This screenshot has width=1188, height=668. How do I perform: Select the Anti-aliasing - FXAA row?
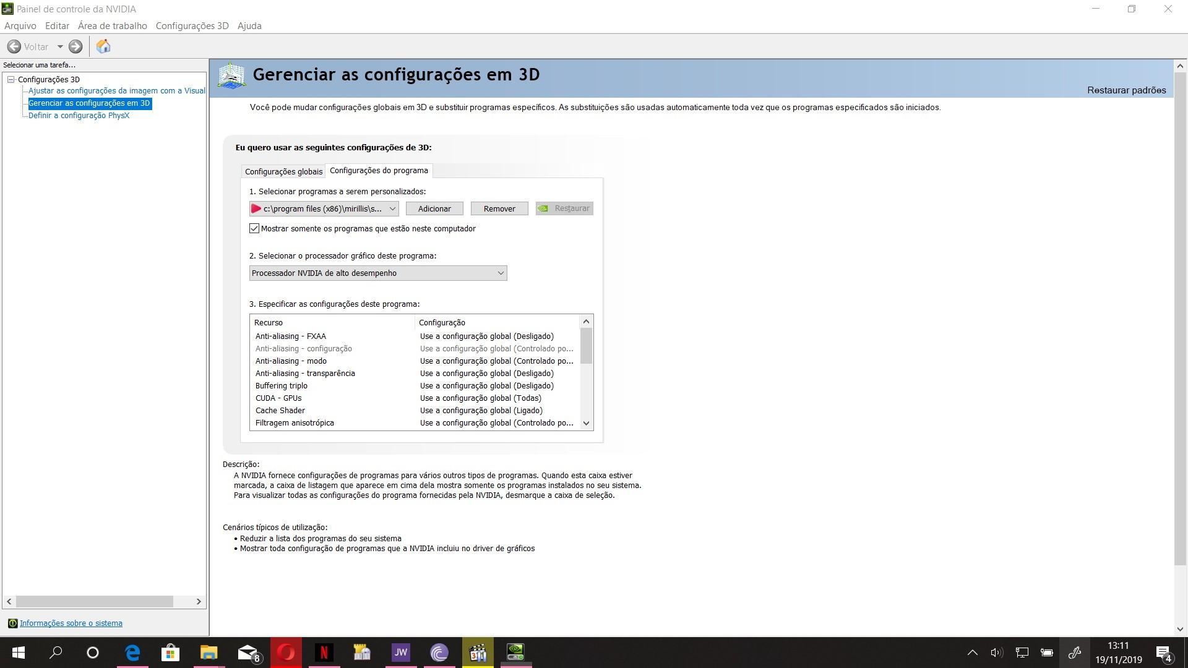click(415, 336)
